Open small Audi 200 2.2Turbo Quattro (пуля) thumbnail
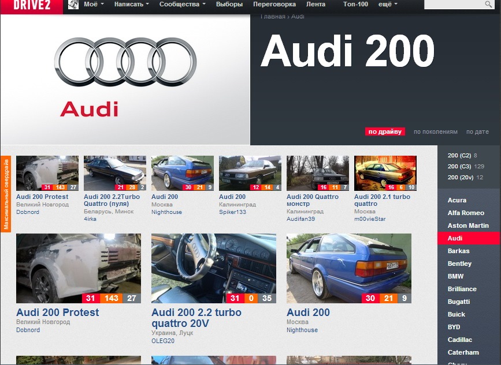 click(115, 173)
